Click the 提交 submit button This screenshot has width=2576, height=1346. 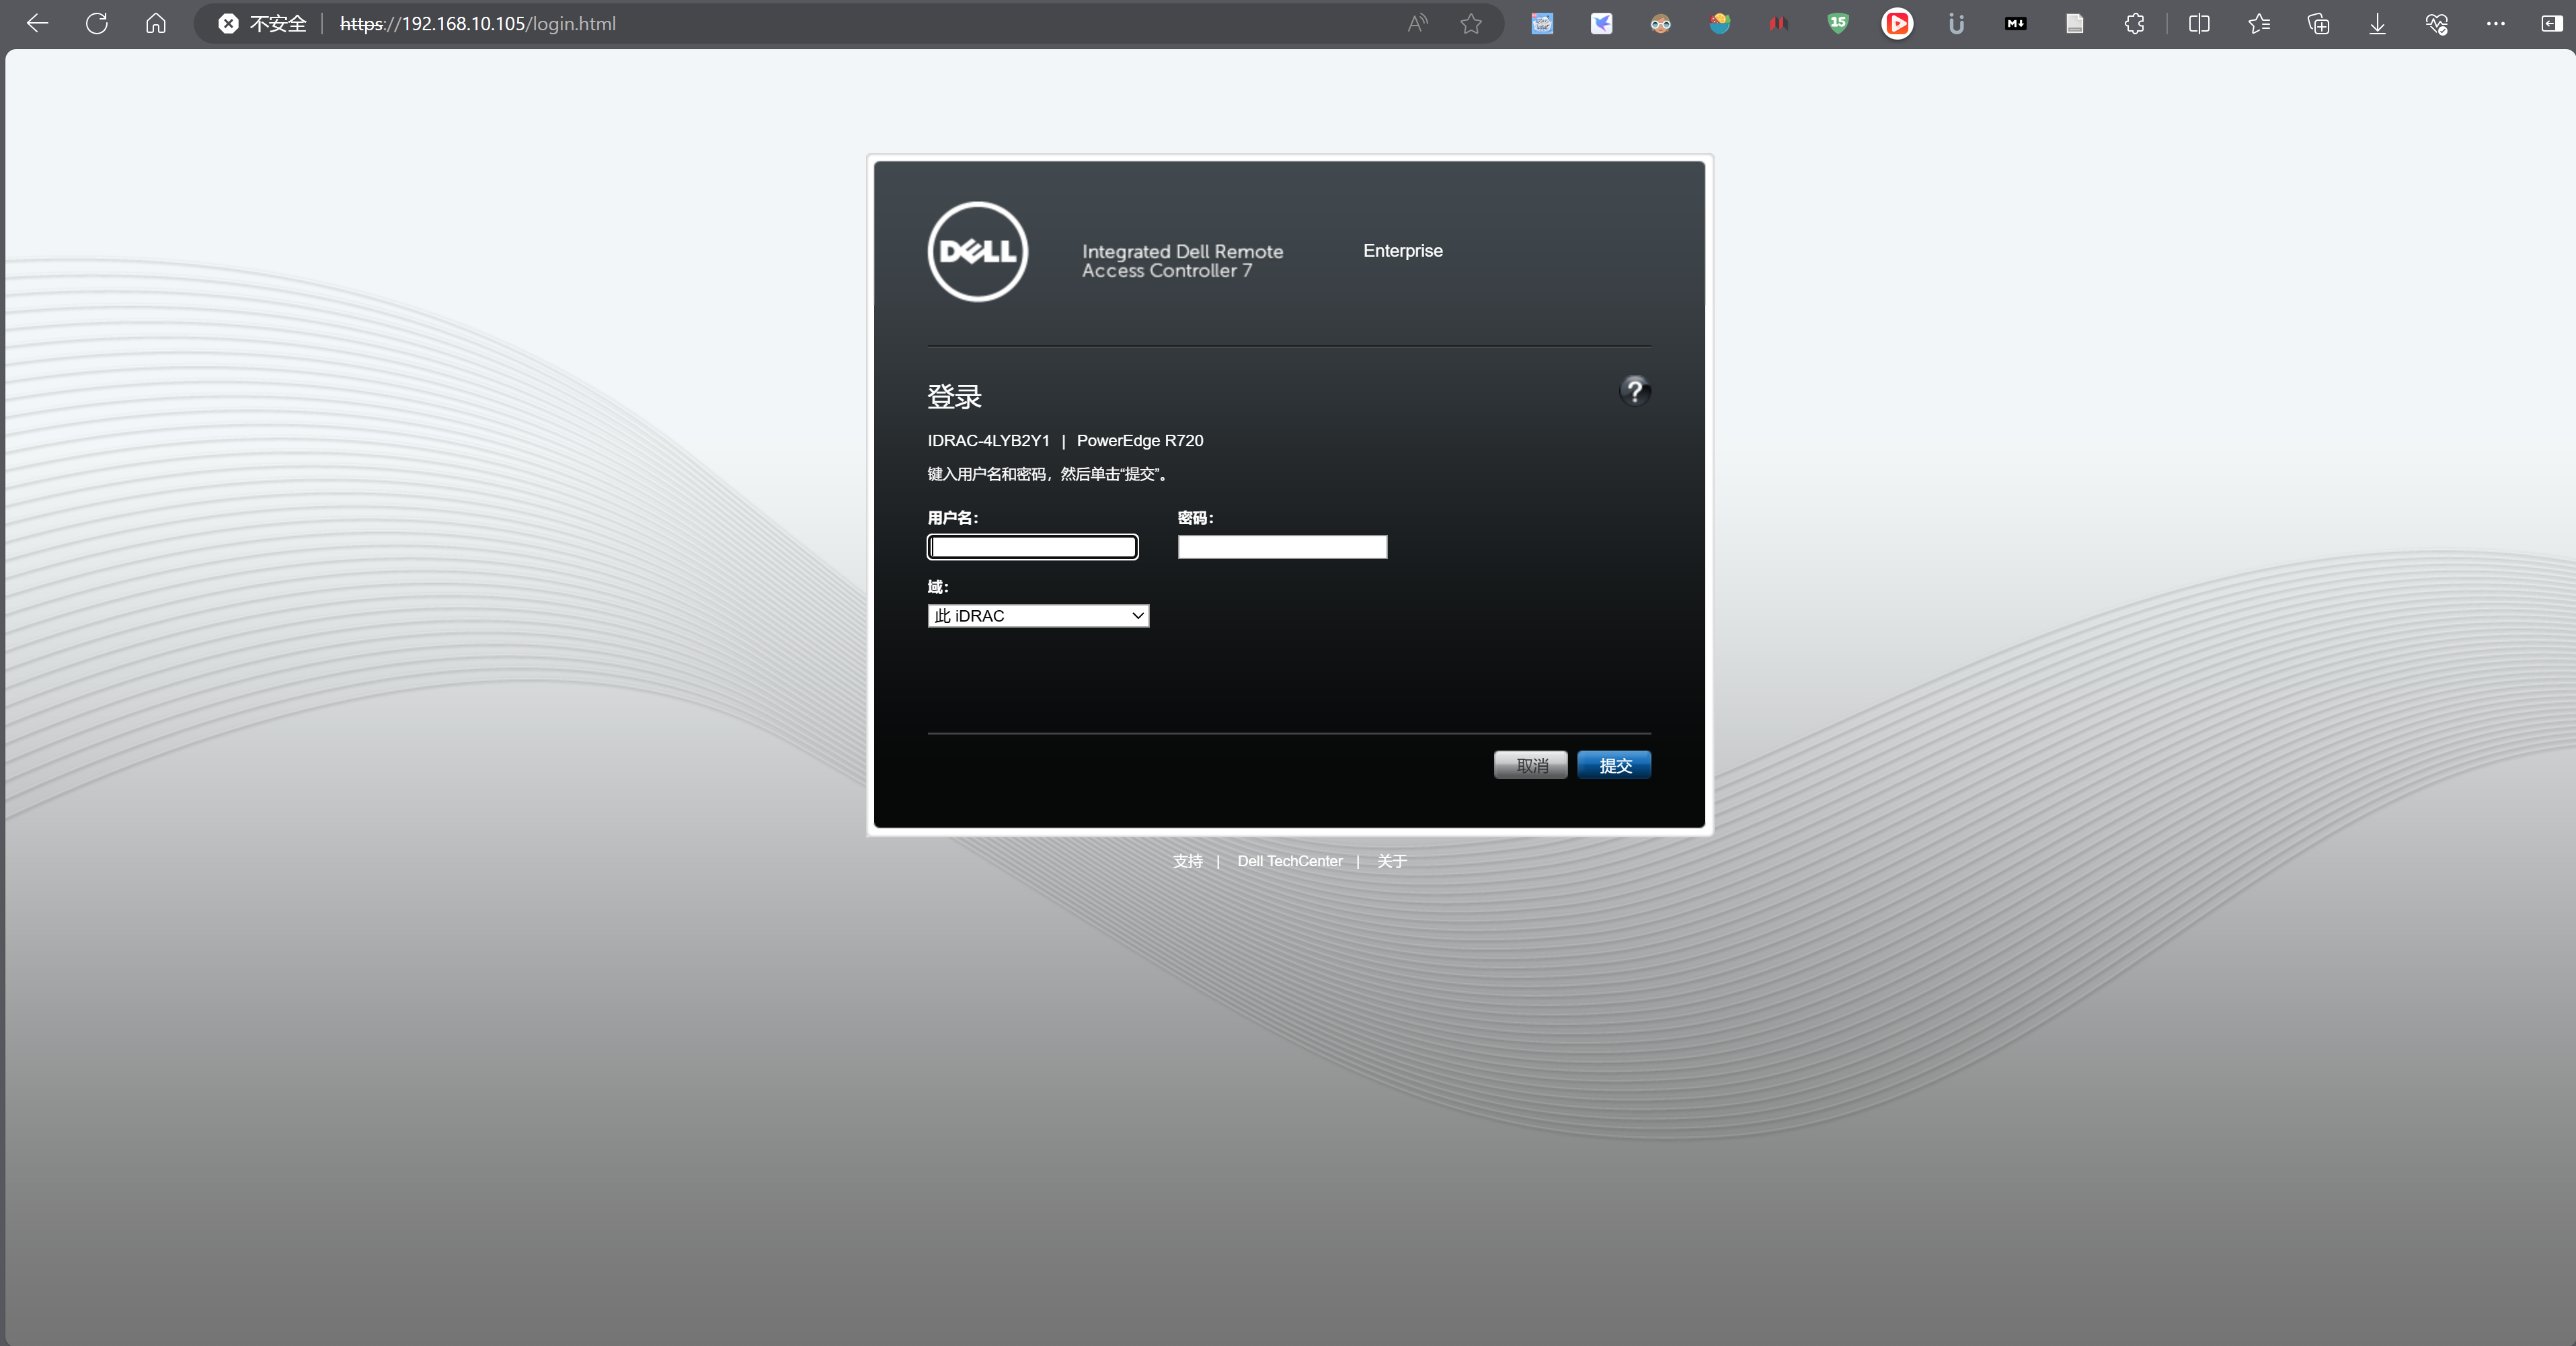click(x=1613, y=765)
